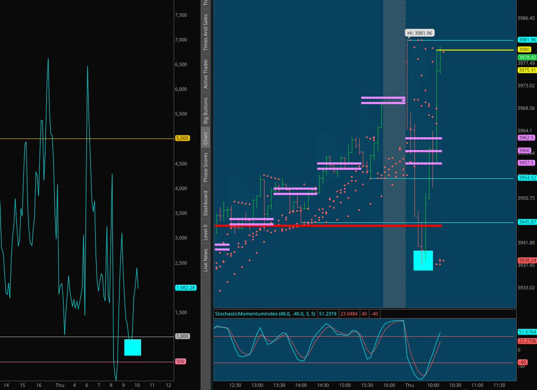Switch to the Active Trader tab

click(x=205, y=73)
